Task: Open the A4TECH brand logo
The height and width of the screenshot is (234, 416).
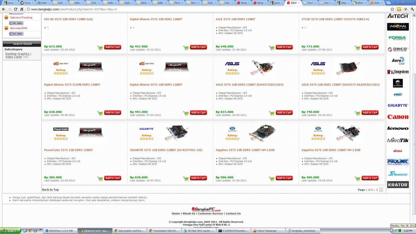Action: click(x=398, y=16)
